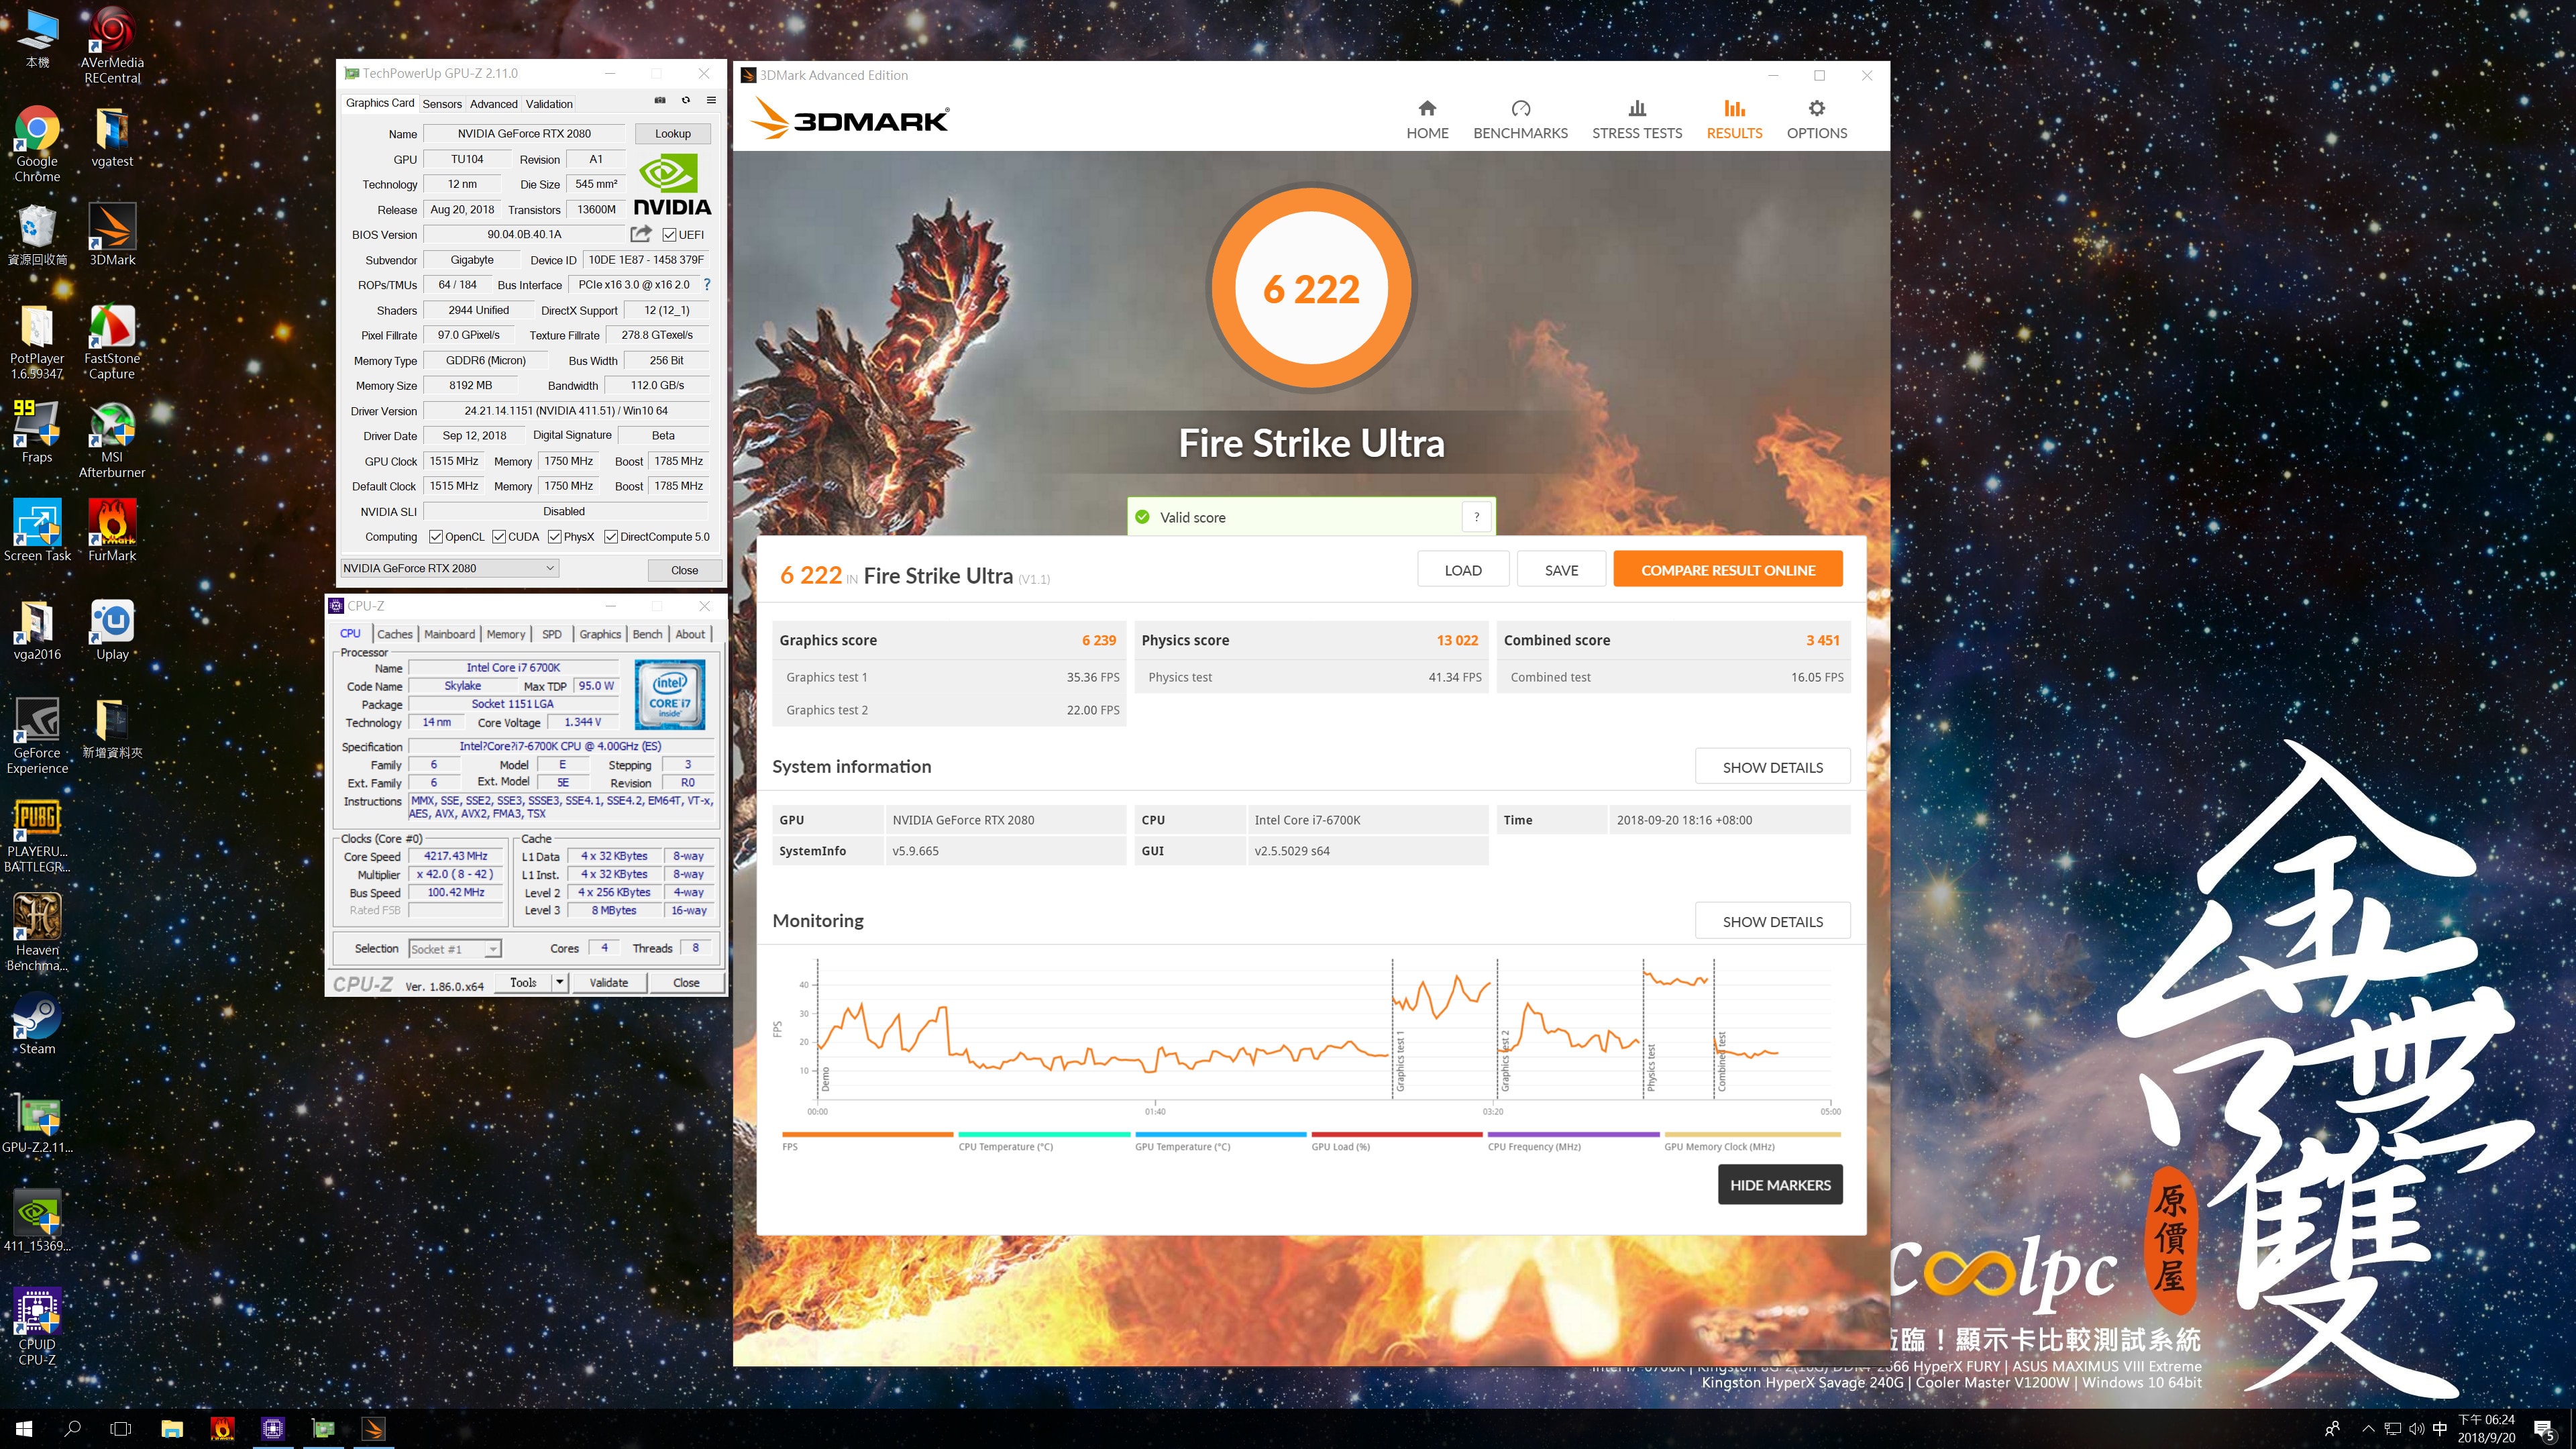Toggle the DirectCompute 5.0 checkbox
Image resolution: width=2576 pixels, height=1449 pixels.
(x=611, y=537)
